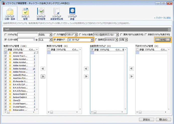Open the デスクトップ app type dropdown

pos(76,35)
